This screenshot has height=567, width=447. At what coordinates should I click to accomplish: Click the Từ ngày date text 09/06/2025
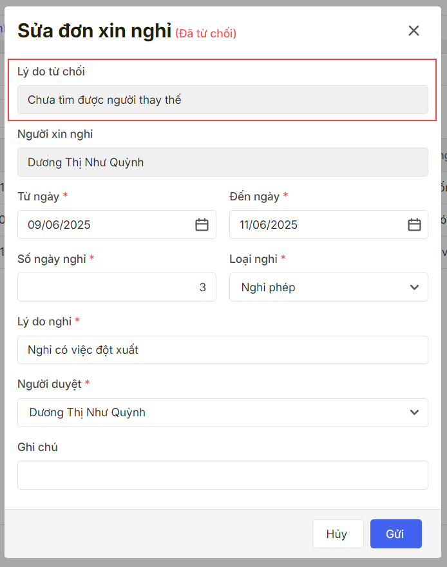[x=59, y=225]
